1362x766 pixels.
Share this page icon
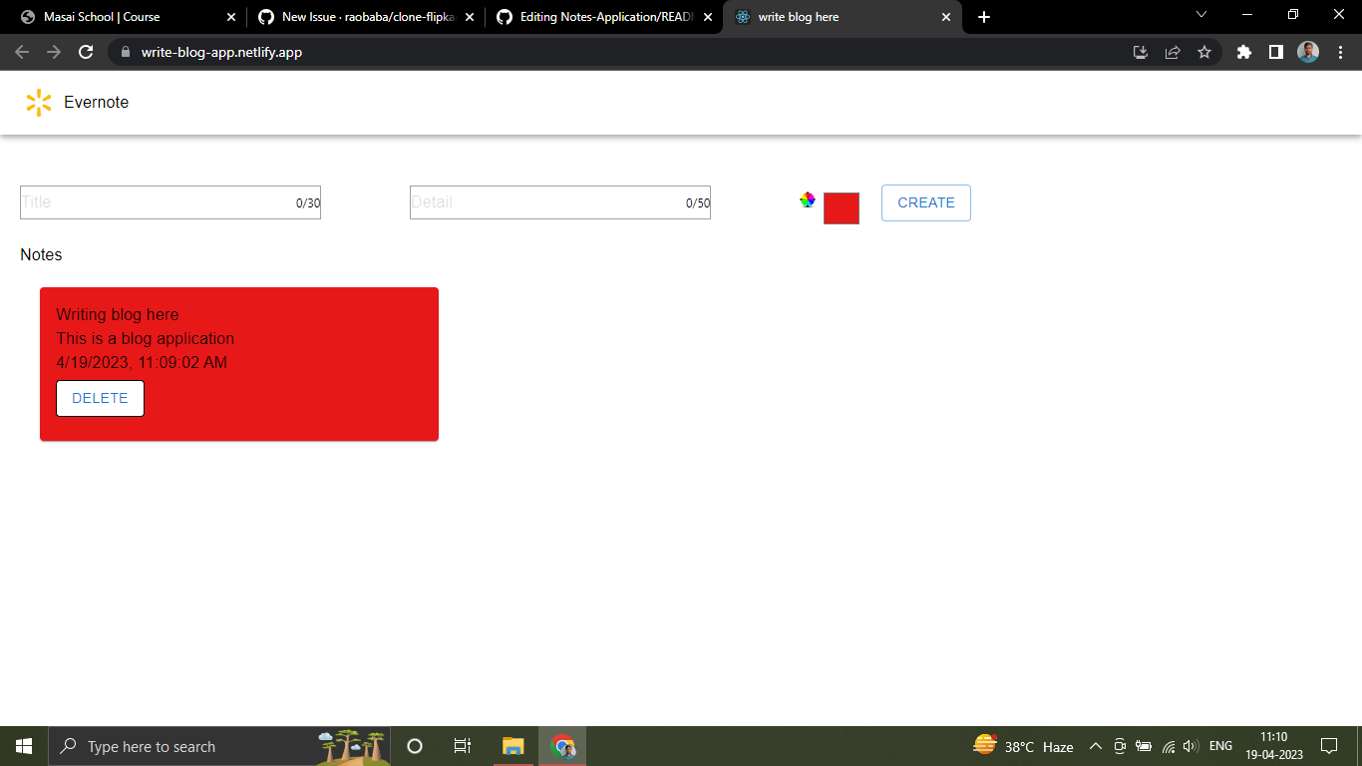tap(1173, 52)
